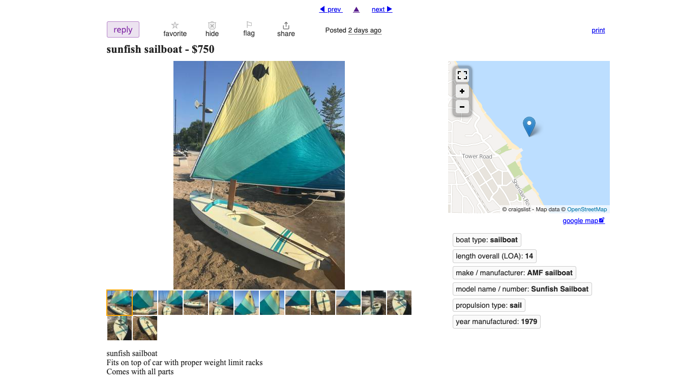Flag the posting using flag icon
The height and width of the screenshot is (387, 678).
coord(249,29)
